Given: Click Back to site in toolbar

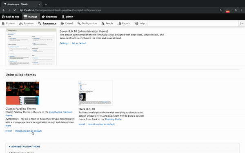Looking at the screenshot, I should click(x=11, y=17).
